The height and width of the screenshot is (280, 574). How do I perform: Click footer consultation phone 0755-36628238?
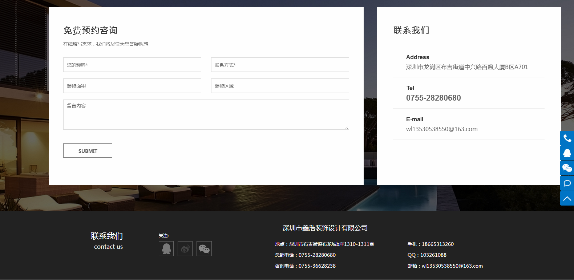[x=317, y=266]
